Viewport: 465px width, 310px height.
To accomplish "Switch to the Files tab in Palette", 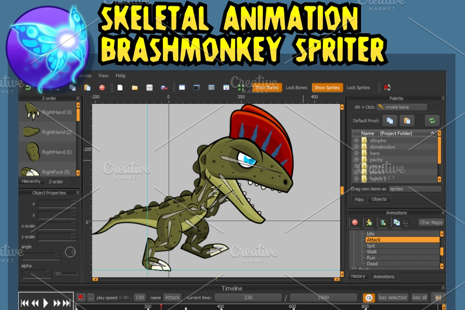I will point(359,200).
